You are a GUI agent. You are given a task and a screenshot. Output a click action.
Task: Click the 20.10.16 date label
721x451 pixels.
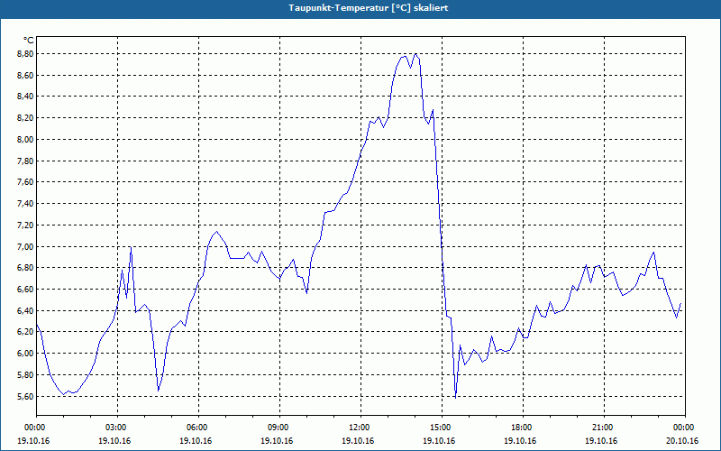coord(682,440)
